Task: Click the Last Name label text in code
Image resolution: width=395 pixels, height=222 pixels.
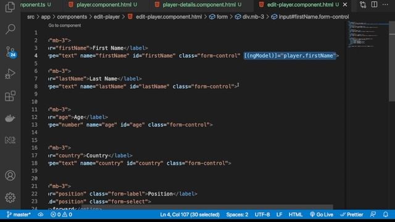Action: point(103,78)
